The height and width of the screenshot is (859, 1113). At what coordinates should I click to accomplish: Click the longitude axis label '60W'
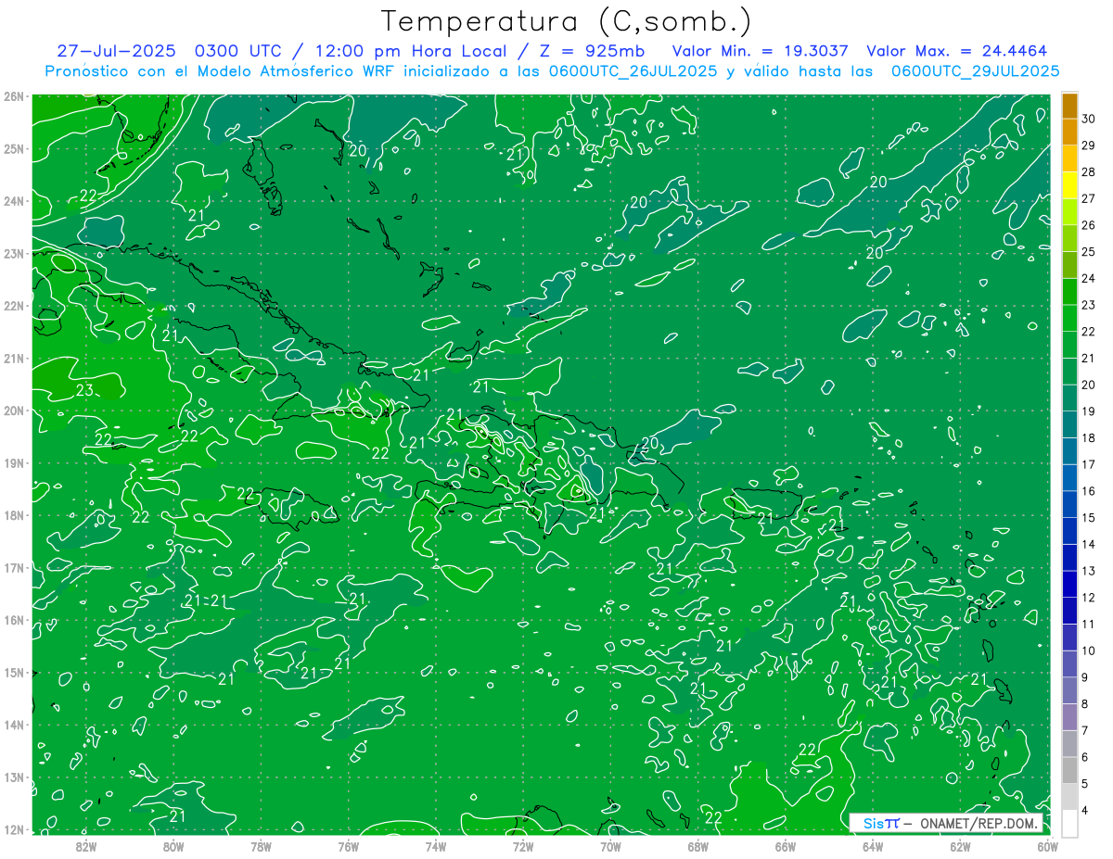(x=1047, y=845)
